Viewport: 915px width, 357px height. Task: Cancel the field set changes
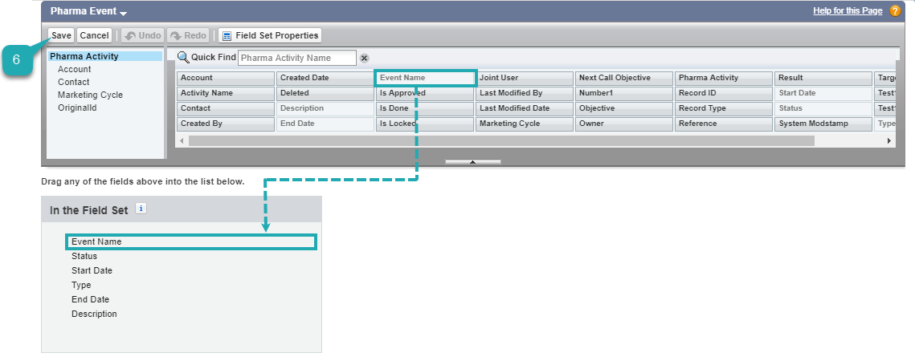94,35
